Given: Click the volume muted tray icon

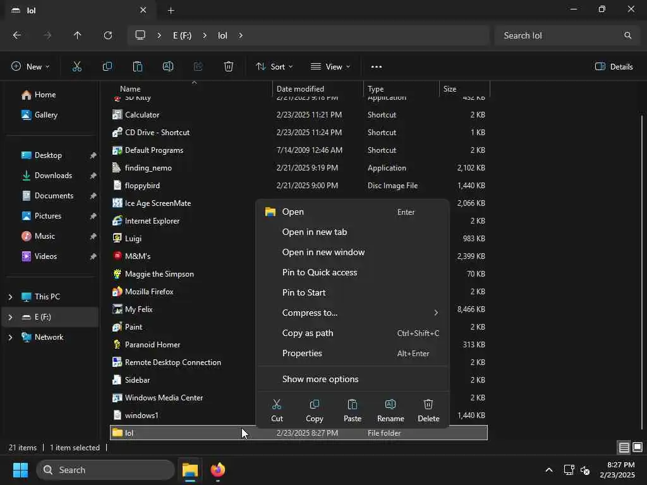Looking at the screenshot, I should [585, 470].
